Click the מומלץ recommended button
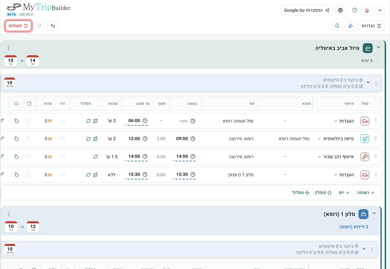 323,193
